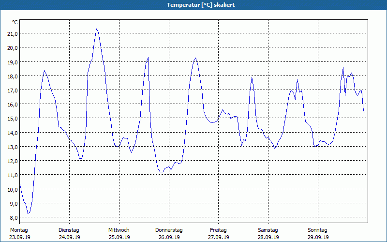
Task: Click the date 28.09.19
Action: 268,237
